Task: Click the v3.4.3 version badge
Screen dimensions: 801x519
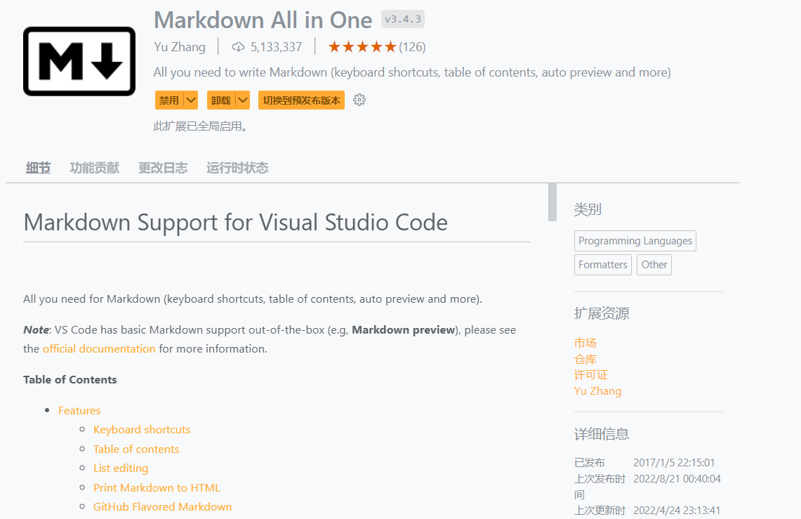Action: point(403,20)
